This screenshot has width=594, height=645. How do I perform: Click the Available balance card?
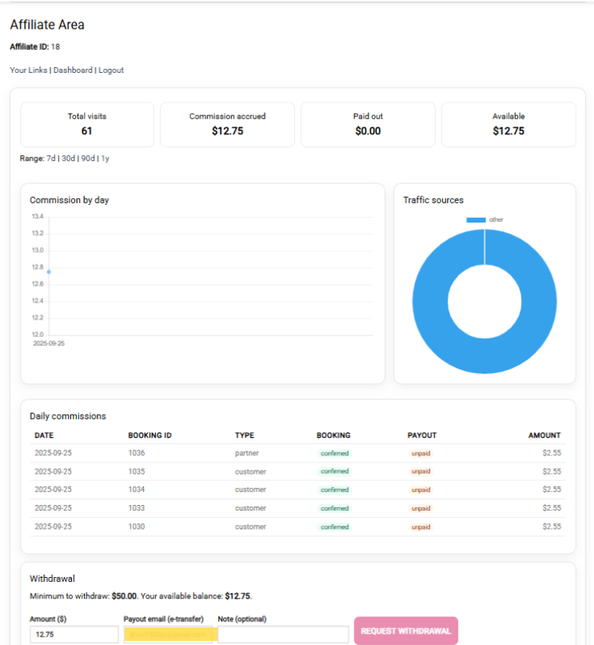(x=508, y=124)
